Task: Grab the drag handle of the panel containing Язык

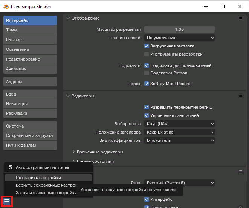Action: click(x=241, y=171)
